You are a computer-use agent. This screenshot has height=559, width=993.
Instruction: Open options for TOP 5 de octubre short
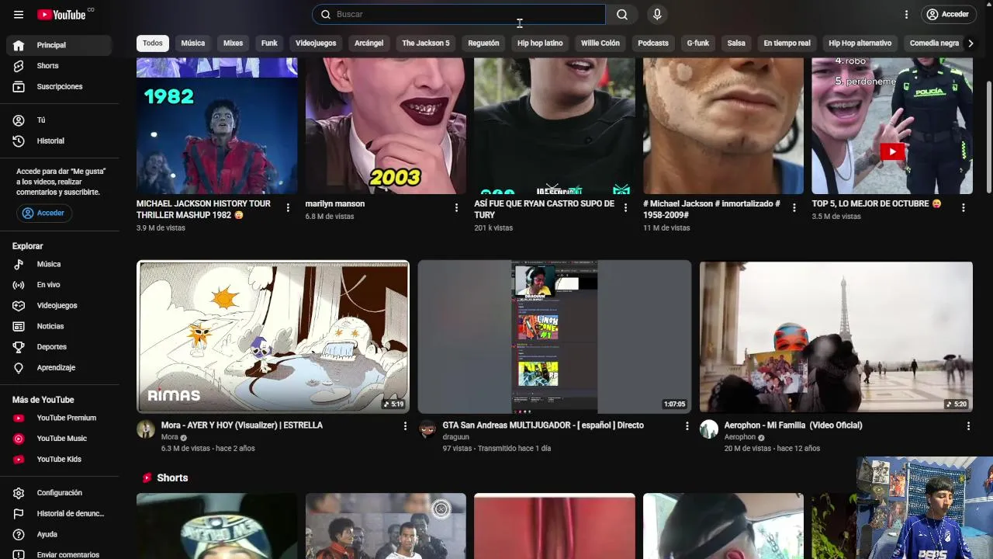(x=963, y=208)
